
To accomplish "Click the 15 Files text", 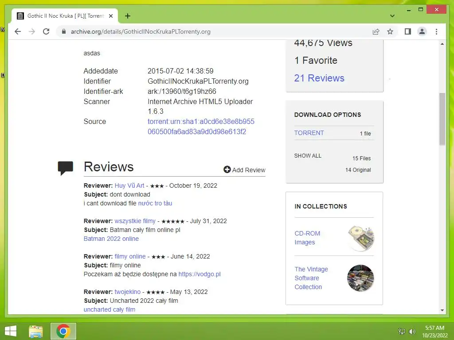I will 362,158.
